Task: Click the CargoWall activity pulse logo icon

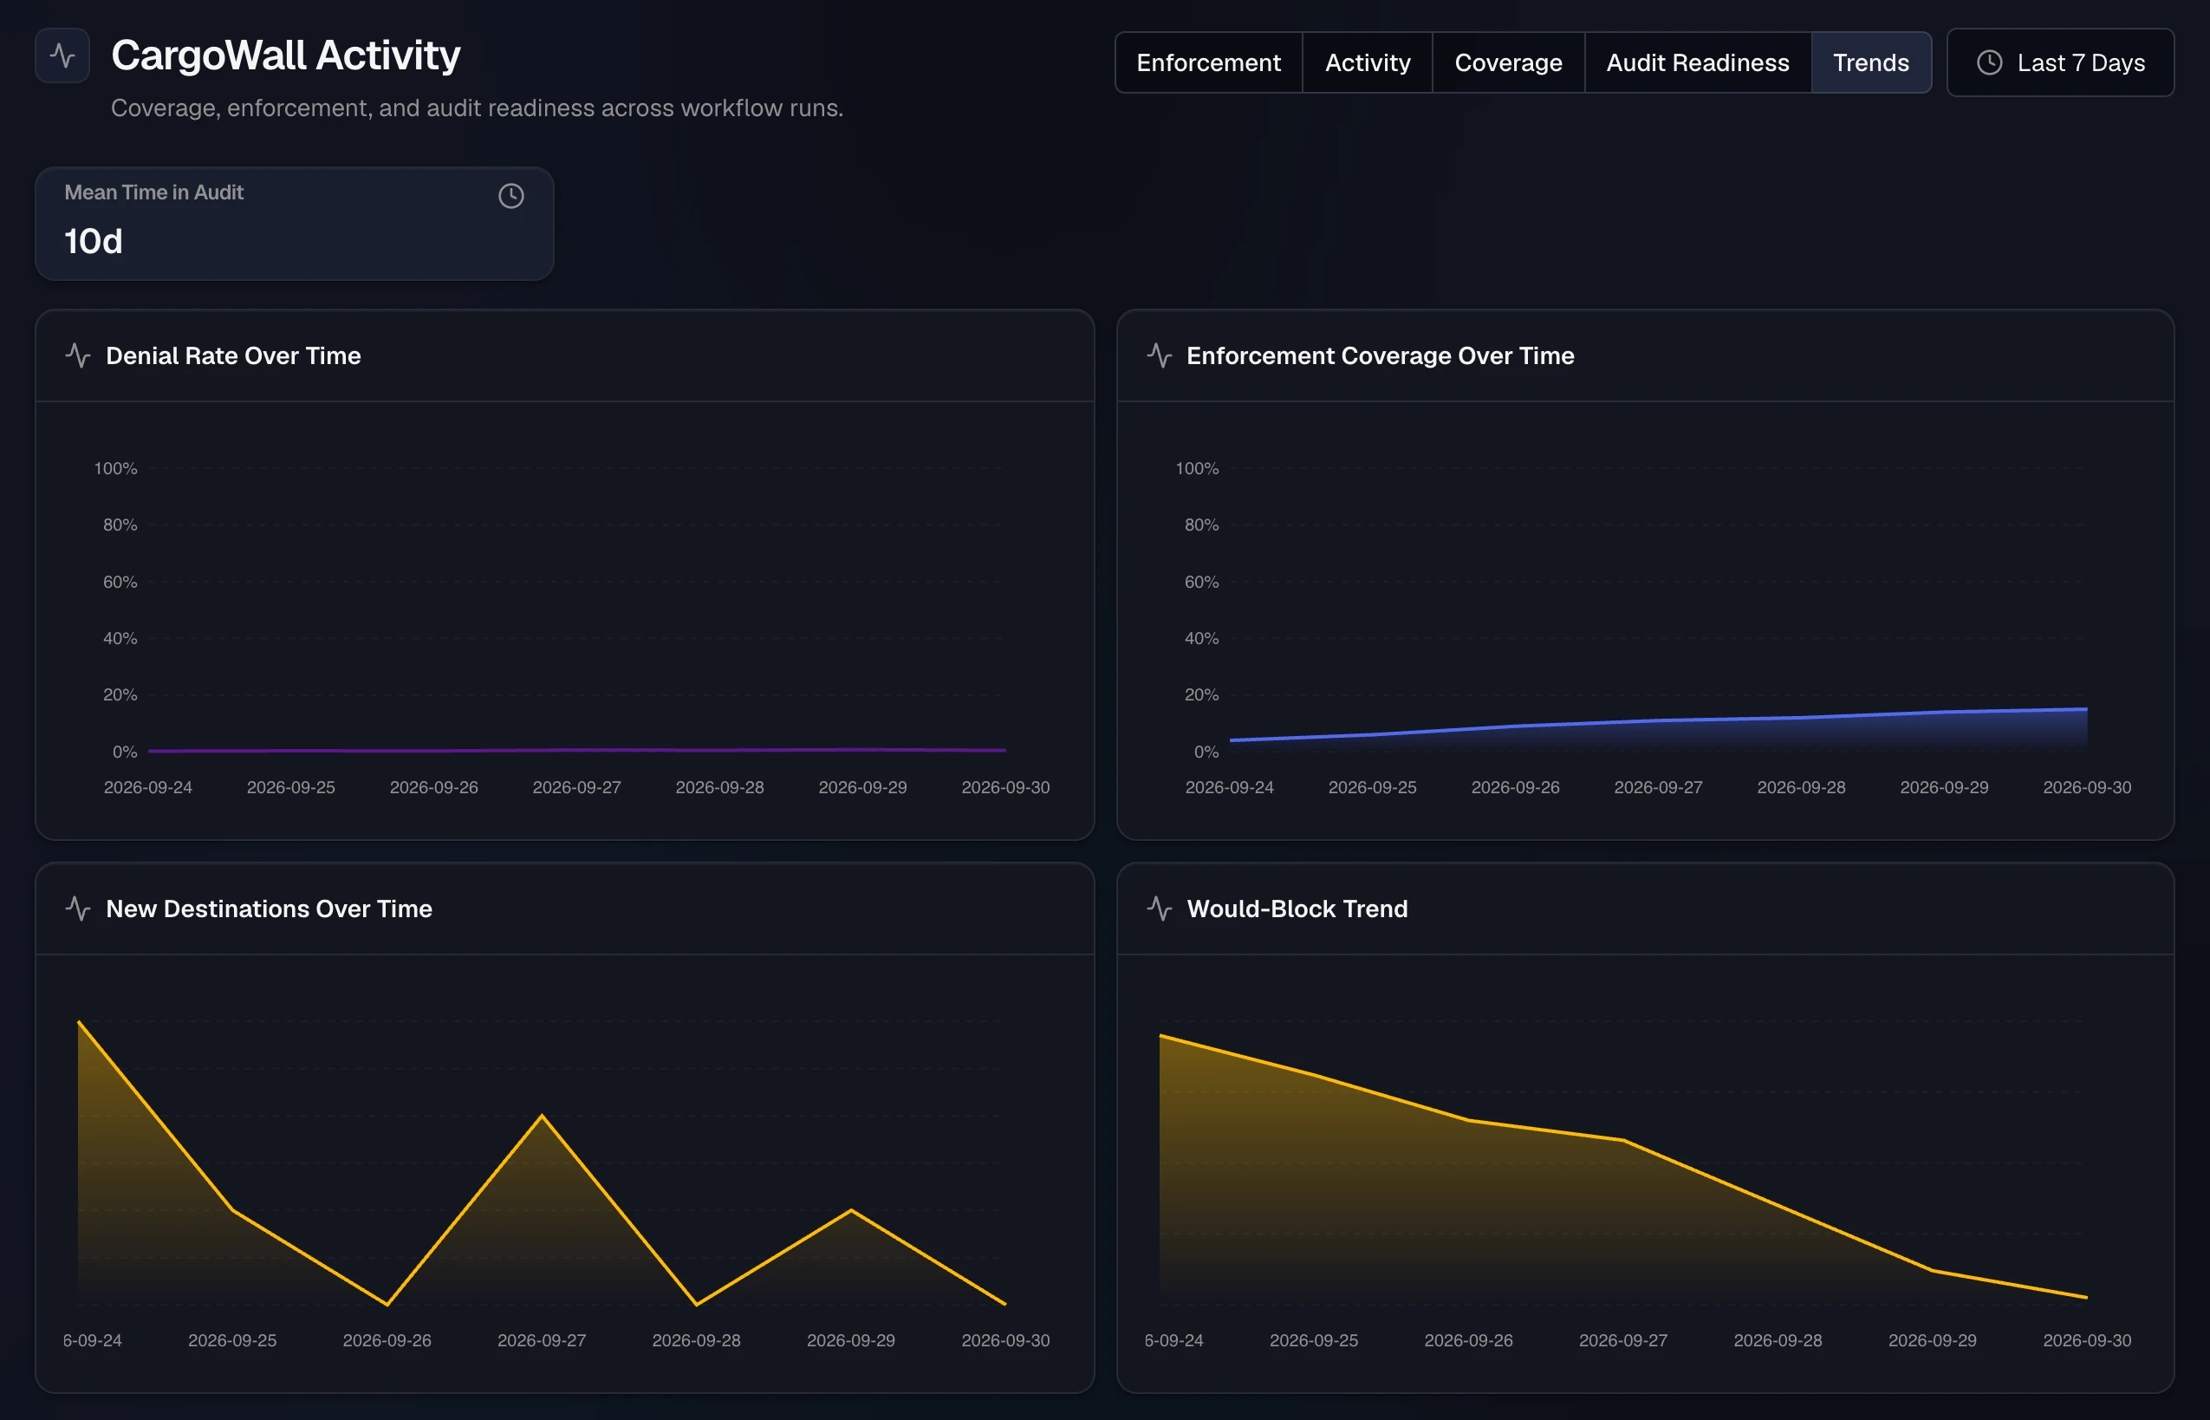Action: coord(62,55)
